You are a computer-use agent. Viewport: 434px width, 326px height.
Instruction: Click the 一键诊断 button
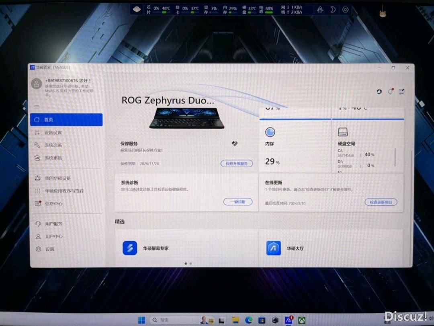coord(238,202)
